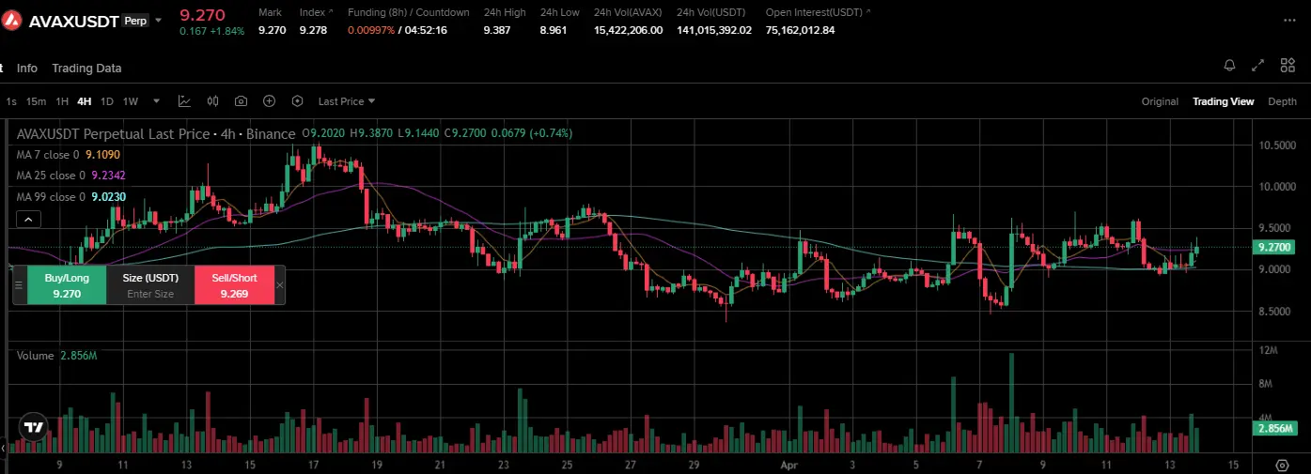The height and width of the screenshot is (474, 1311).
Task: Switch to Trading View chart
Action: pos(1223,101)
